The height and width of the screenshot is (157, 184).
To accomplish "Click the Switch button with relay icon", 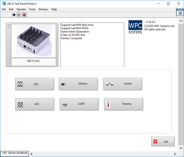I will 123,84.
